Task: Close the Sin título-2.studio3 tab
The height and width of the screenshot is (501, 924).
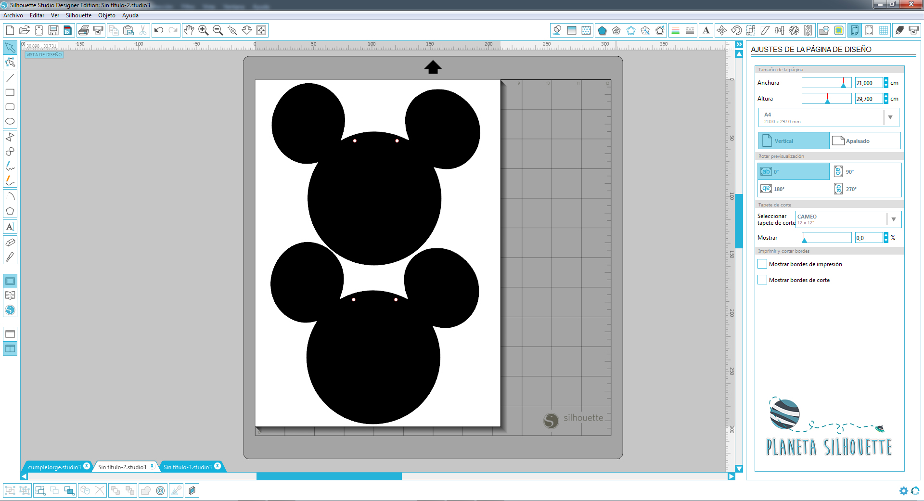Action: tap(152, 466)
